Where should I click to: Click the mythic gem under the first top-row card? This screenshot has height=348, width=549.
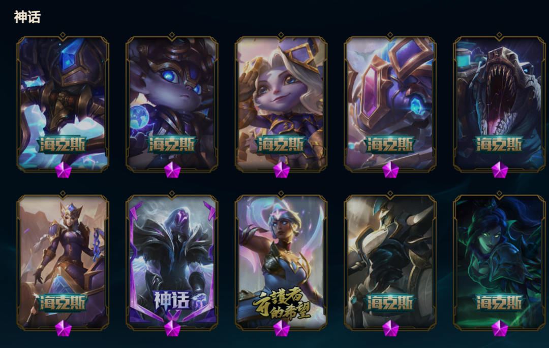[64, 170]
